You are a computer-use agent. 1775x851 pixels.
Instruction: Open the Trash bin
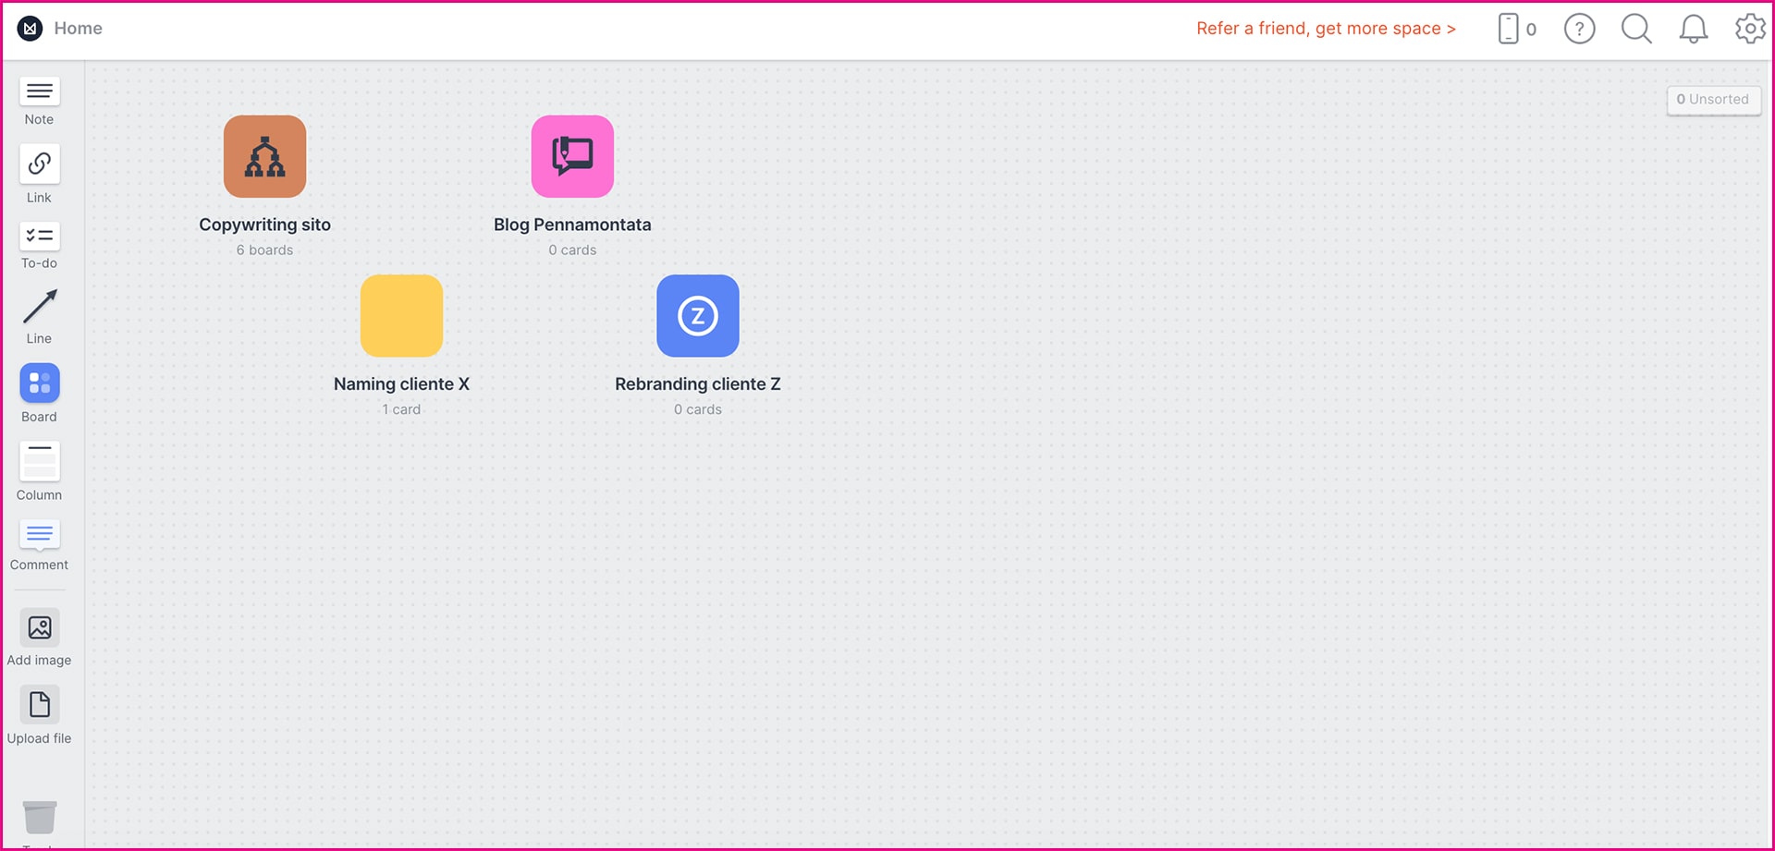click(39, 818)
